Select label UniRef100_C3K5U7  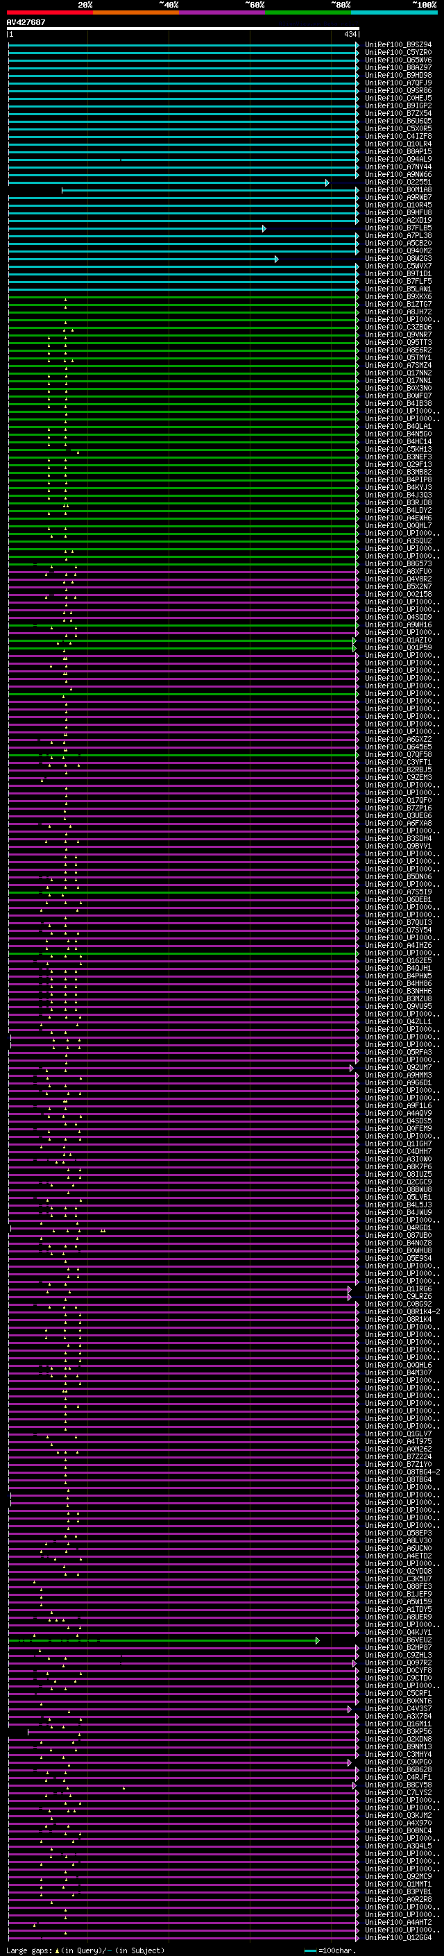click(x=398, y=1579)
